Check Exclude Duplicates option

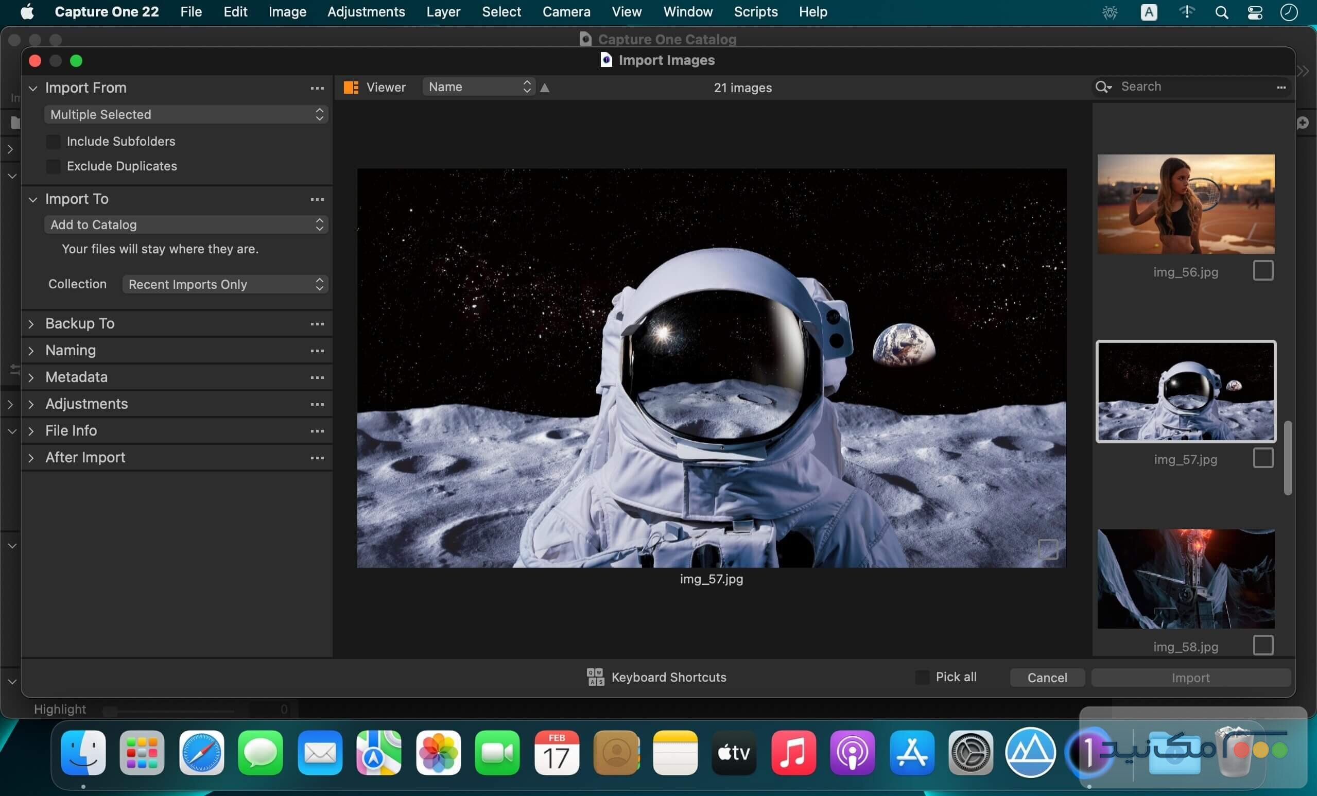[54, 166]
